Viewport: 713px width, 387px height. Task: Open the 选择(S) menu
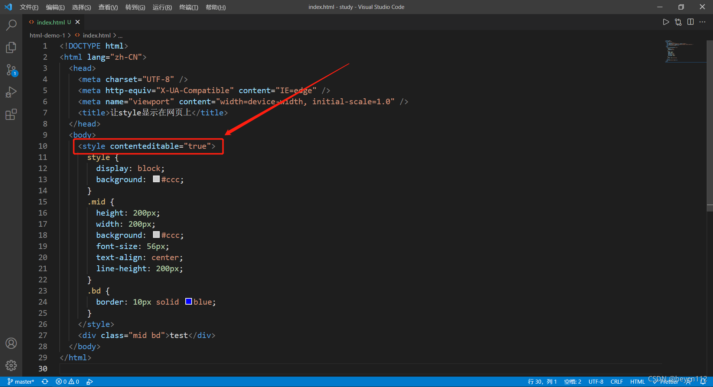81,7
